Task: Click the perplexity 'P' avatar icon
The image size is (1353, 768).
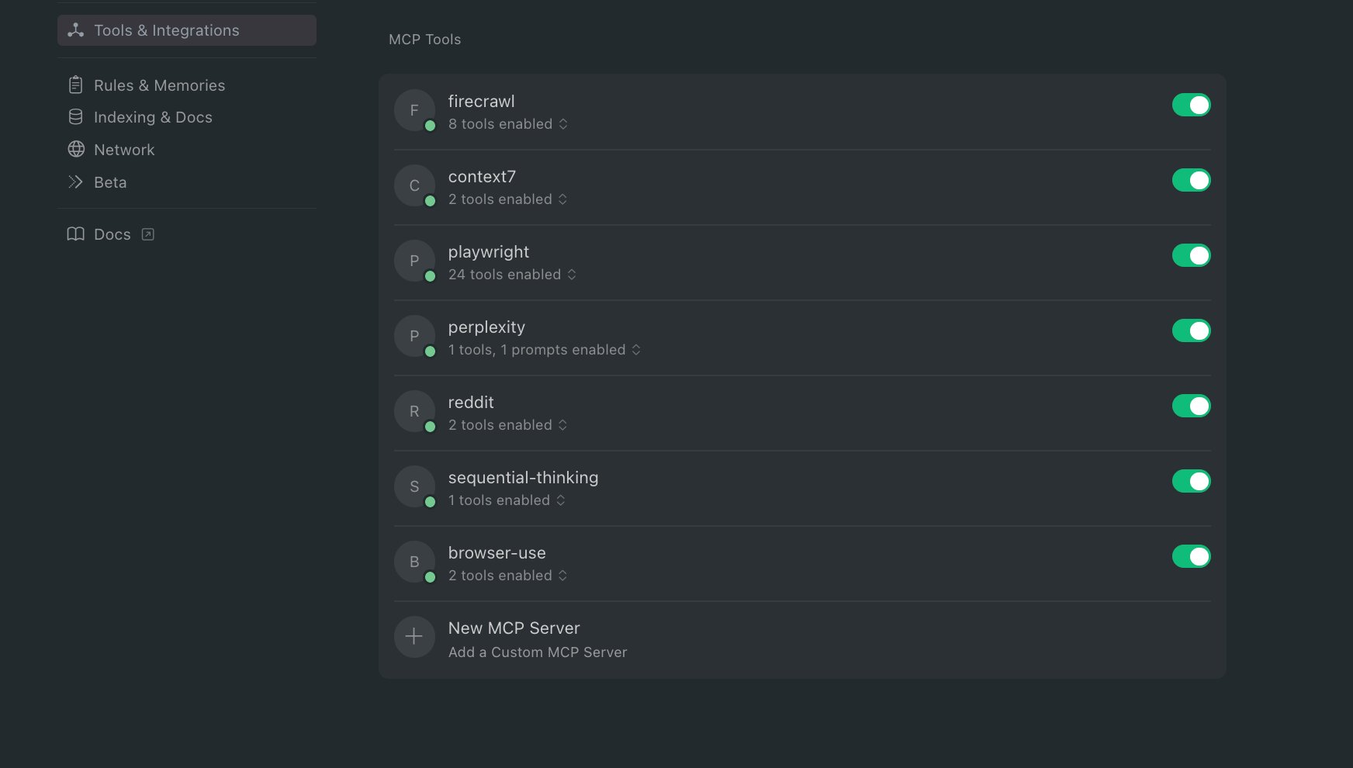Action: click(414, 336)
